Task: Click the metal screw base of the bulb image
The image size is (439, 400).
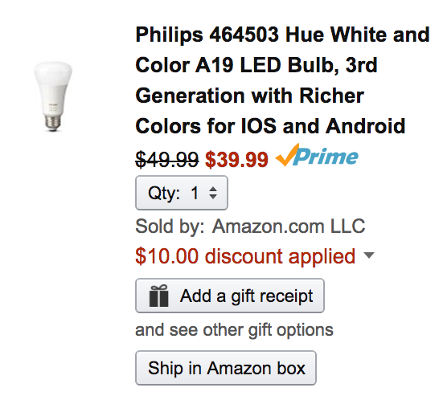Action: coord(53,124)
